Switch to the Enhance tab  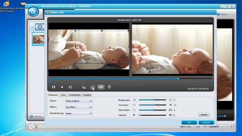click(53, 95)
